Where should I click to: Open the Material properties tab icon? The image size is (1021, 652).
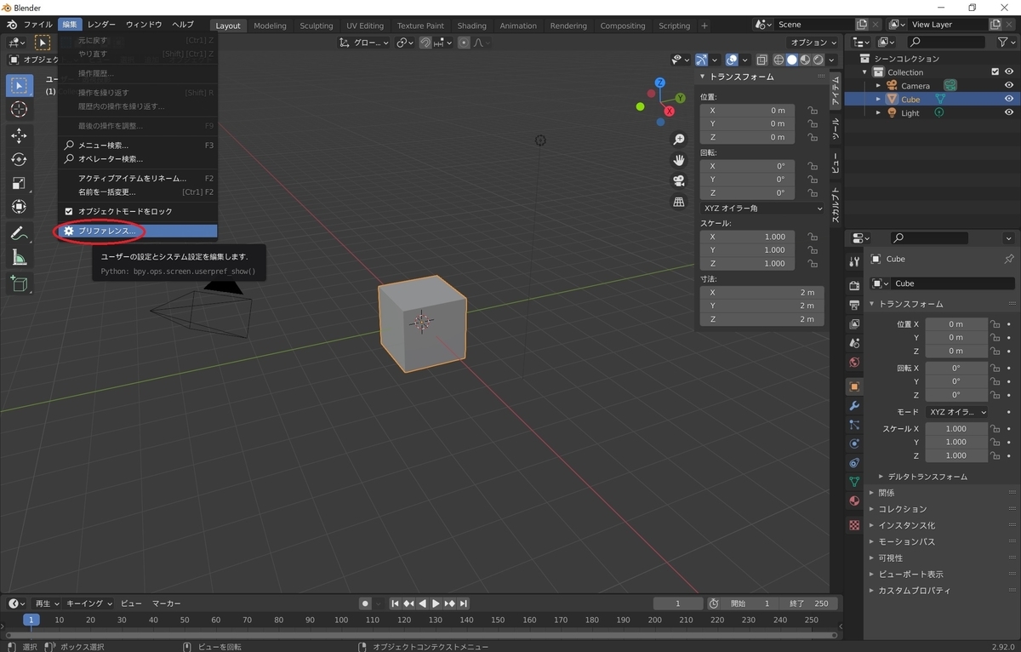854,500
